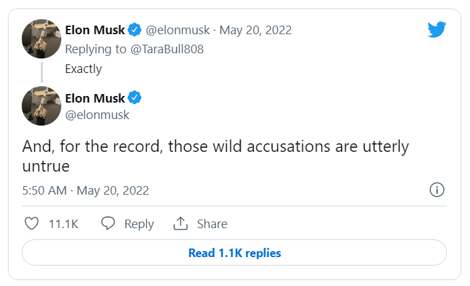Image resolution: width=470 pixels, height=286 pixels.
Task: Click the 11.1K likes count
Action: click(x=64, y=224)
